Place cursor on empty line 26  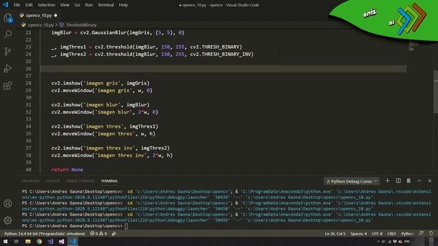click(x=223, y=68)
